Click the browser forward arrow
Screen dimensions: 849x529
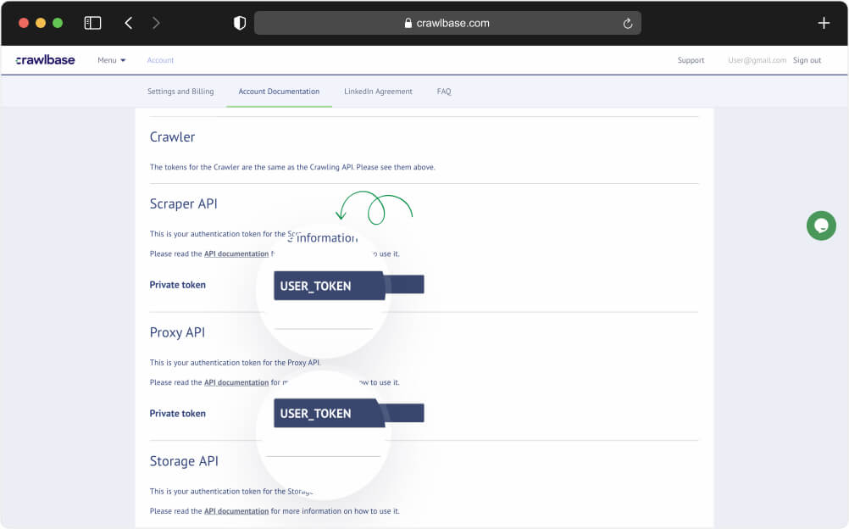[x=156, y=22]
